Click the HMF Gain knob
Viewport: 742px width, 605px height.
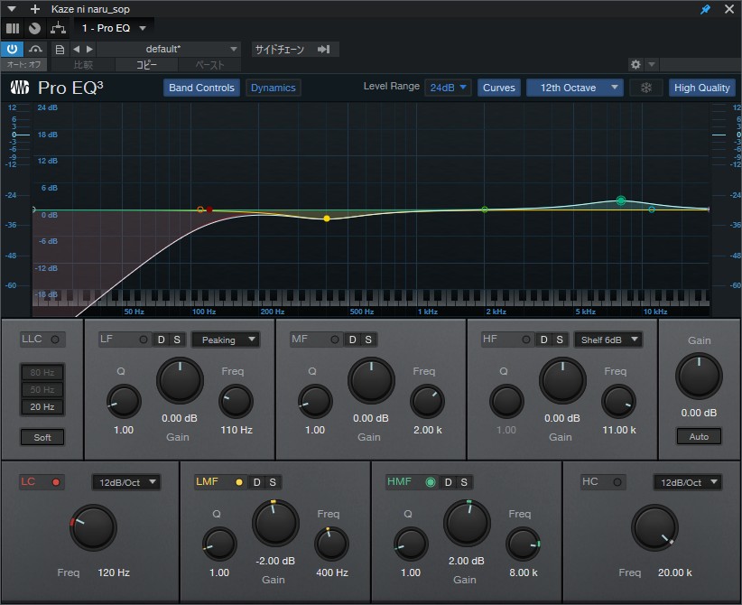pyautogui.click(x=467, y=523)
